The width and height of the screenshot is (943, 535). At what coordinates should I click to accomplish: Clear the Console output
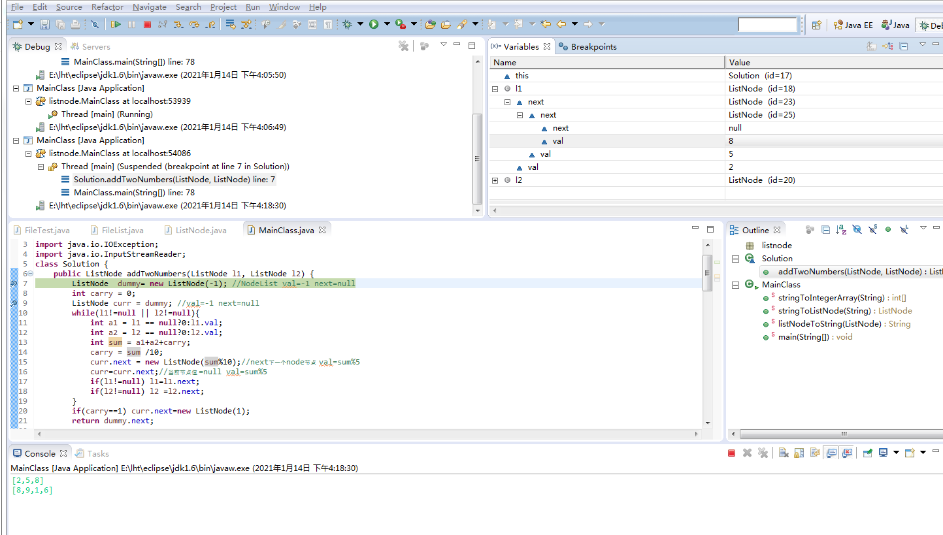click(x=783, y=453)
